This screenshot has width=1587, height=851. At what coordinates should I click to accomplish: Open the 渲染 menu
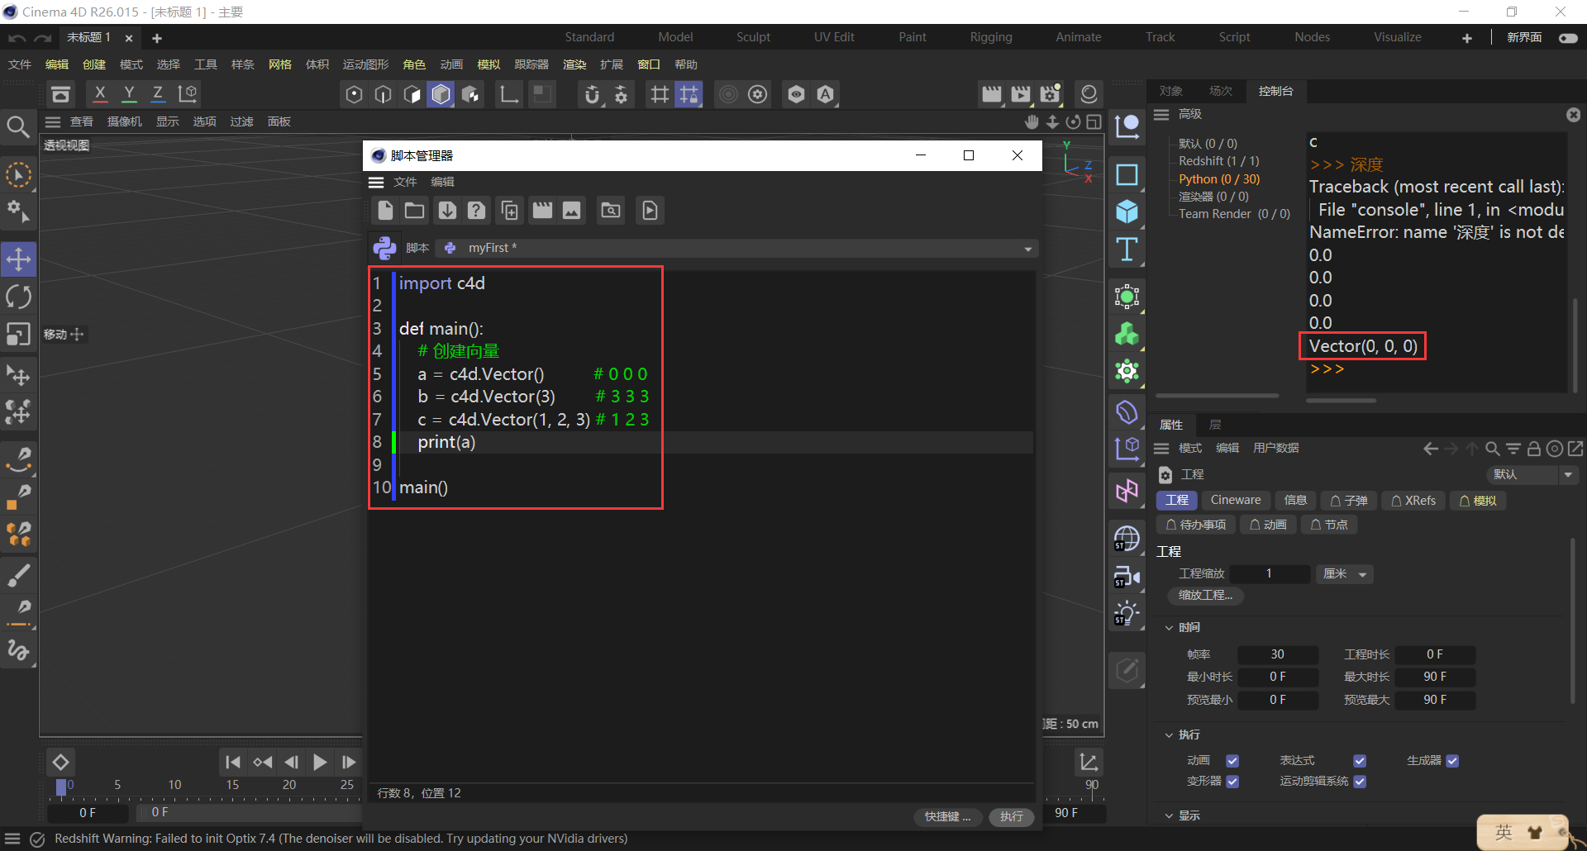tap(574, 64)
